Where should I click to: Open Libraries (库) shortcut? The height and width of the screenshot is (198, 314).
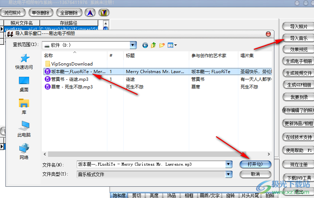[x=24, y=107]
